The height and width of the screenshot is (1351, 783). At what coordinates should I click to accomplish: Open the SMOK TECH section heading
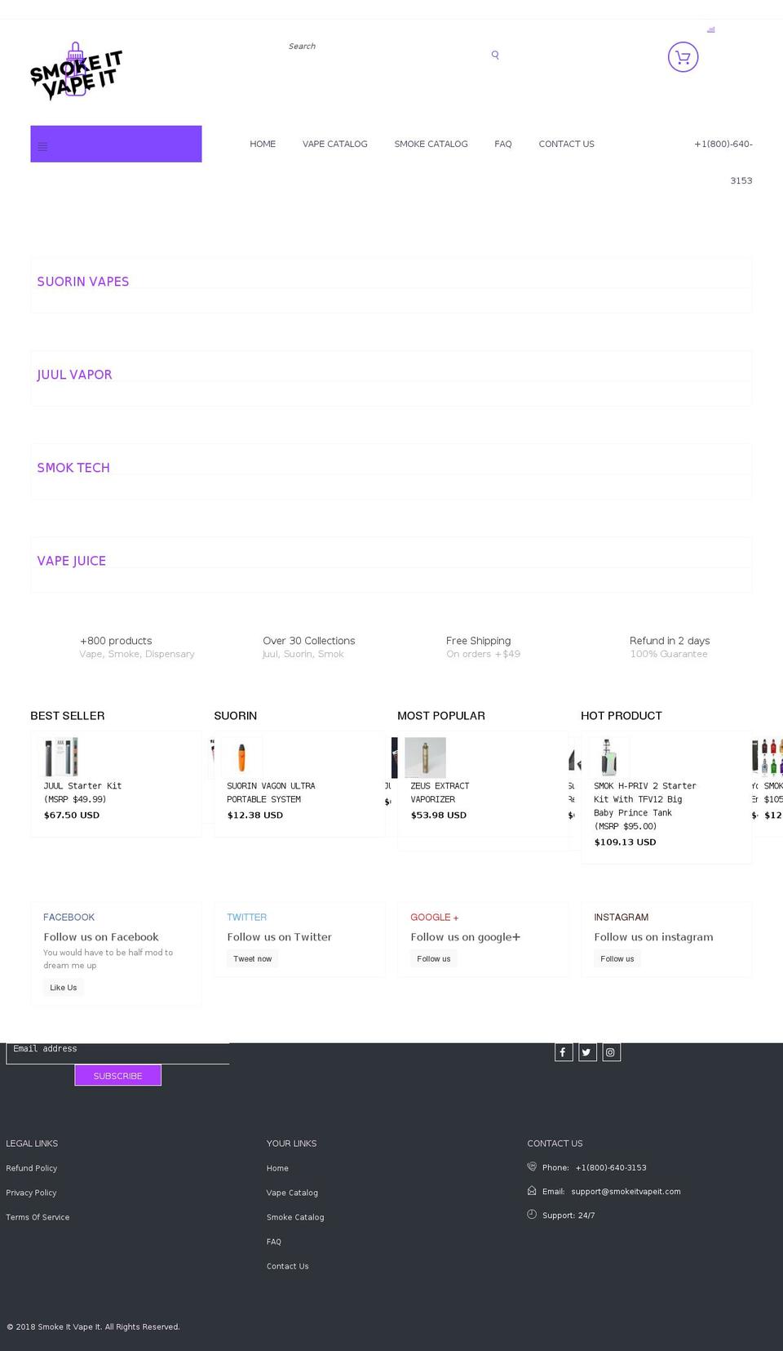click(73, 468)
